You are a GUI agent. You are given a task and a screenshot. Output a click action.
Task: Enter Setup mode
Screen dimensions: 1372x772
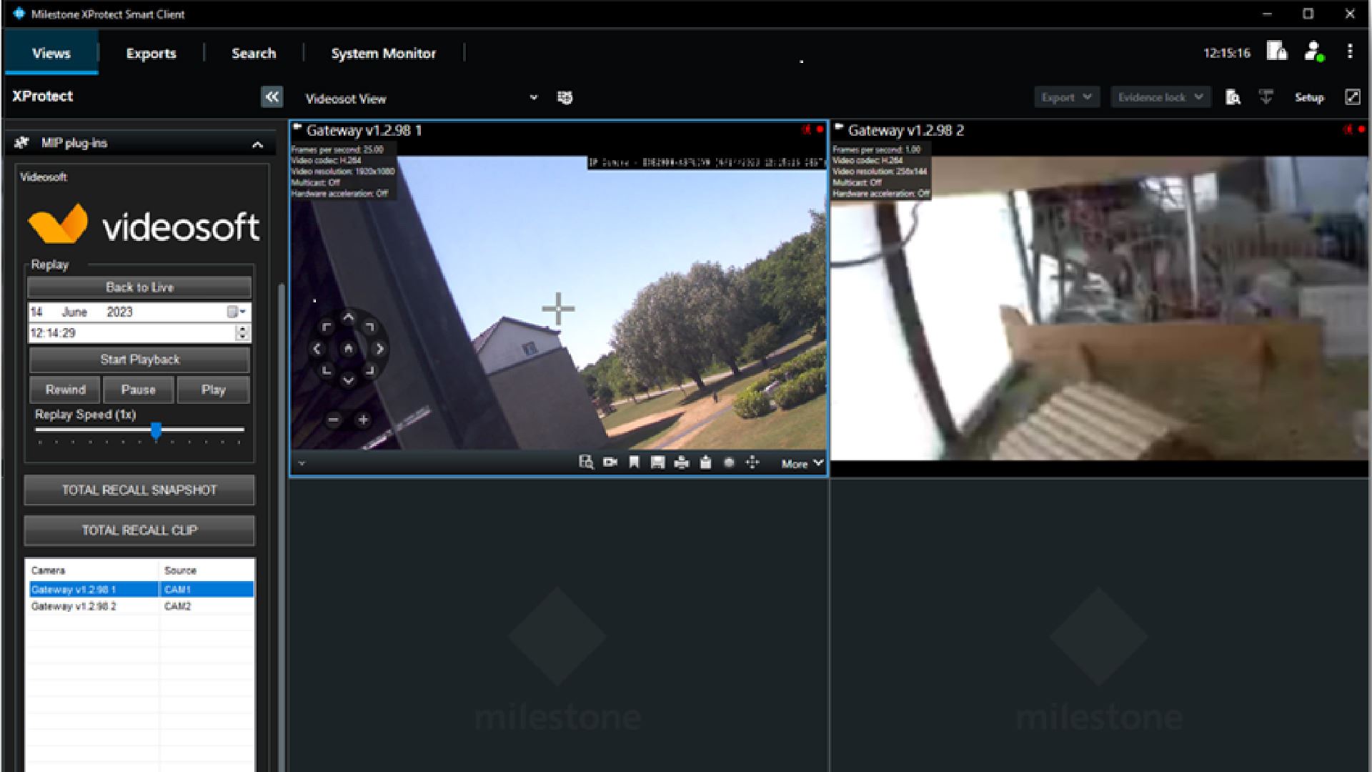pos(1309,97)
